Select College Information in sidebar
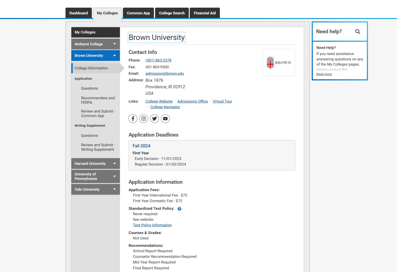Image resolution: width=397 pixels, height=272 pixels. [96, 68]
